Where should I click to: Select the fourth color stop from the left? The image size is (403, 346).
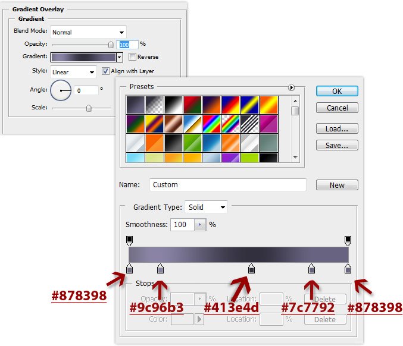[x=311, y=269]
